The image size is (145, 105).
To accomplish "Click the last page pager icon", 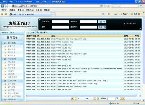I will pos(98,98).
